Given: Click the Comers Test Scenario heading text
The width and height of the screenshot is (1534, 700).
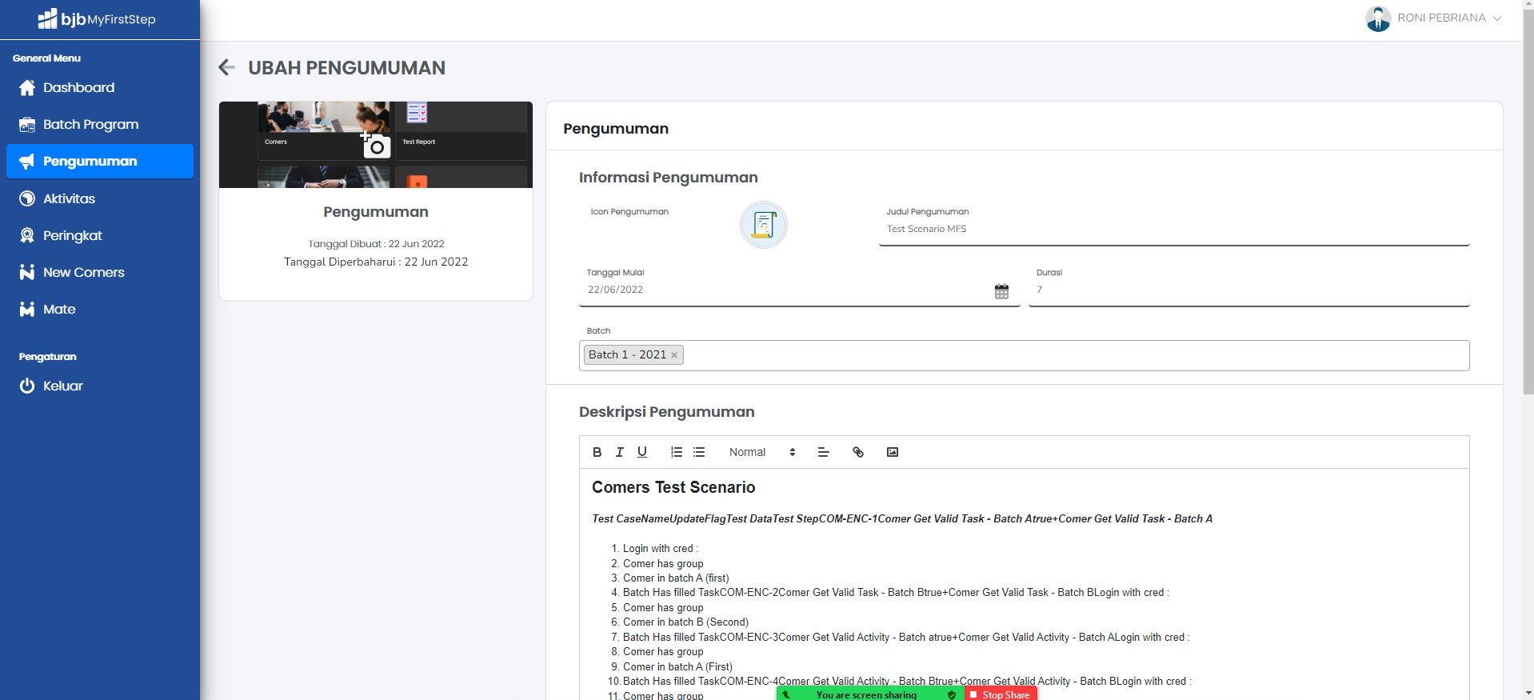Looking at the screenshot, I should [673, 487].
